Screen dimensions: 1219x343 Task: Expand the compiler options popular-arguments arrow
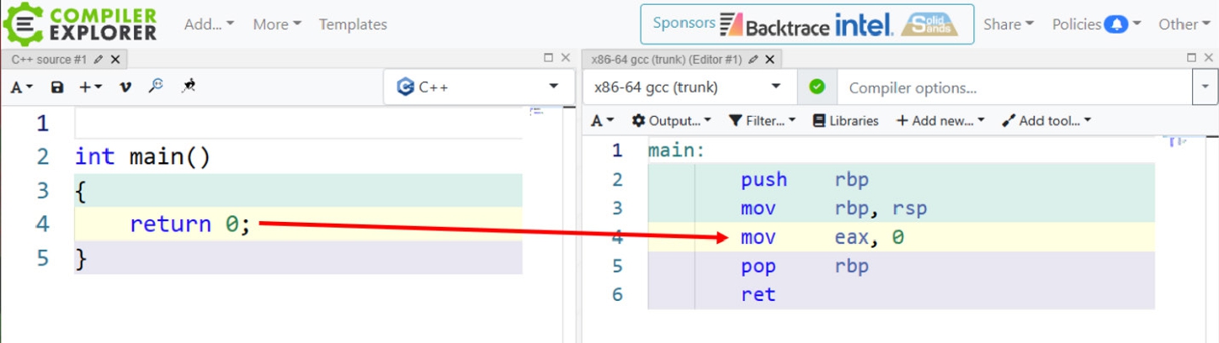coord(1205,87)
